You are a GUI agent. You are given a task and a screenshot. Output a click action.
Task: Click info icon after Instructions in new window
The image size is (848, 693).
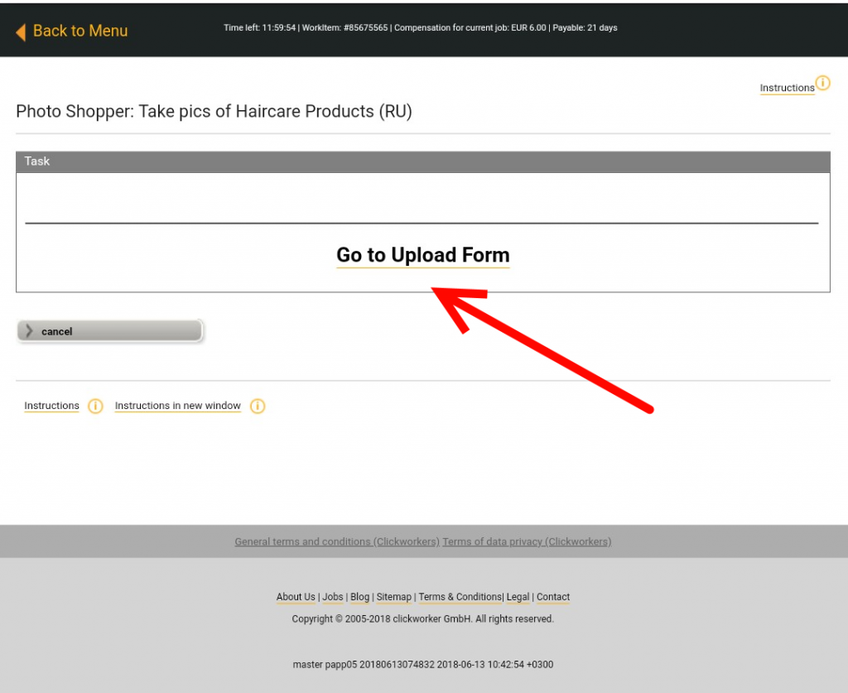[x=258, y=406]
